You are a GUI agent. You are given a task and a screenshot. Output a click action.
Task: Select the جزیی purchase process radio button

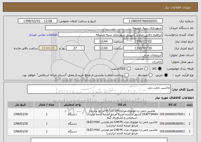click(x=166, y=75)
